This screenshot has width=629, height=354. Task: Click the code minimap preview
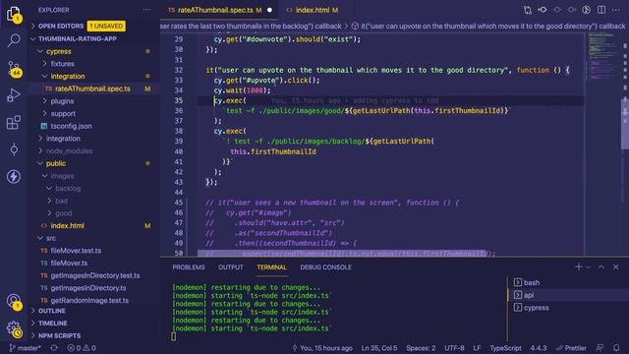pyautogui.click(x=603, y=56)
